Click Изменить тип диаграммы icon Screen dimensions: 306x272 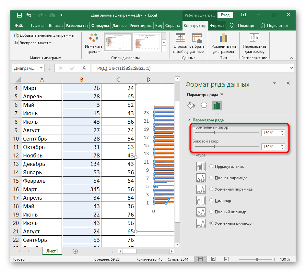pyautogui.click(x=223, y=38)
